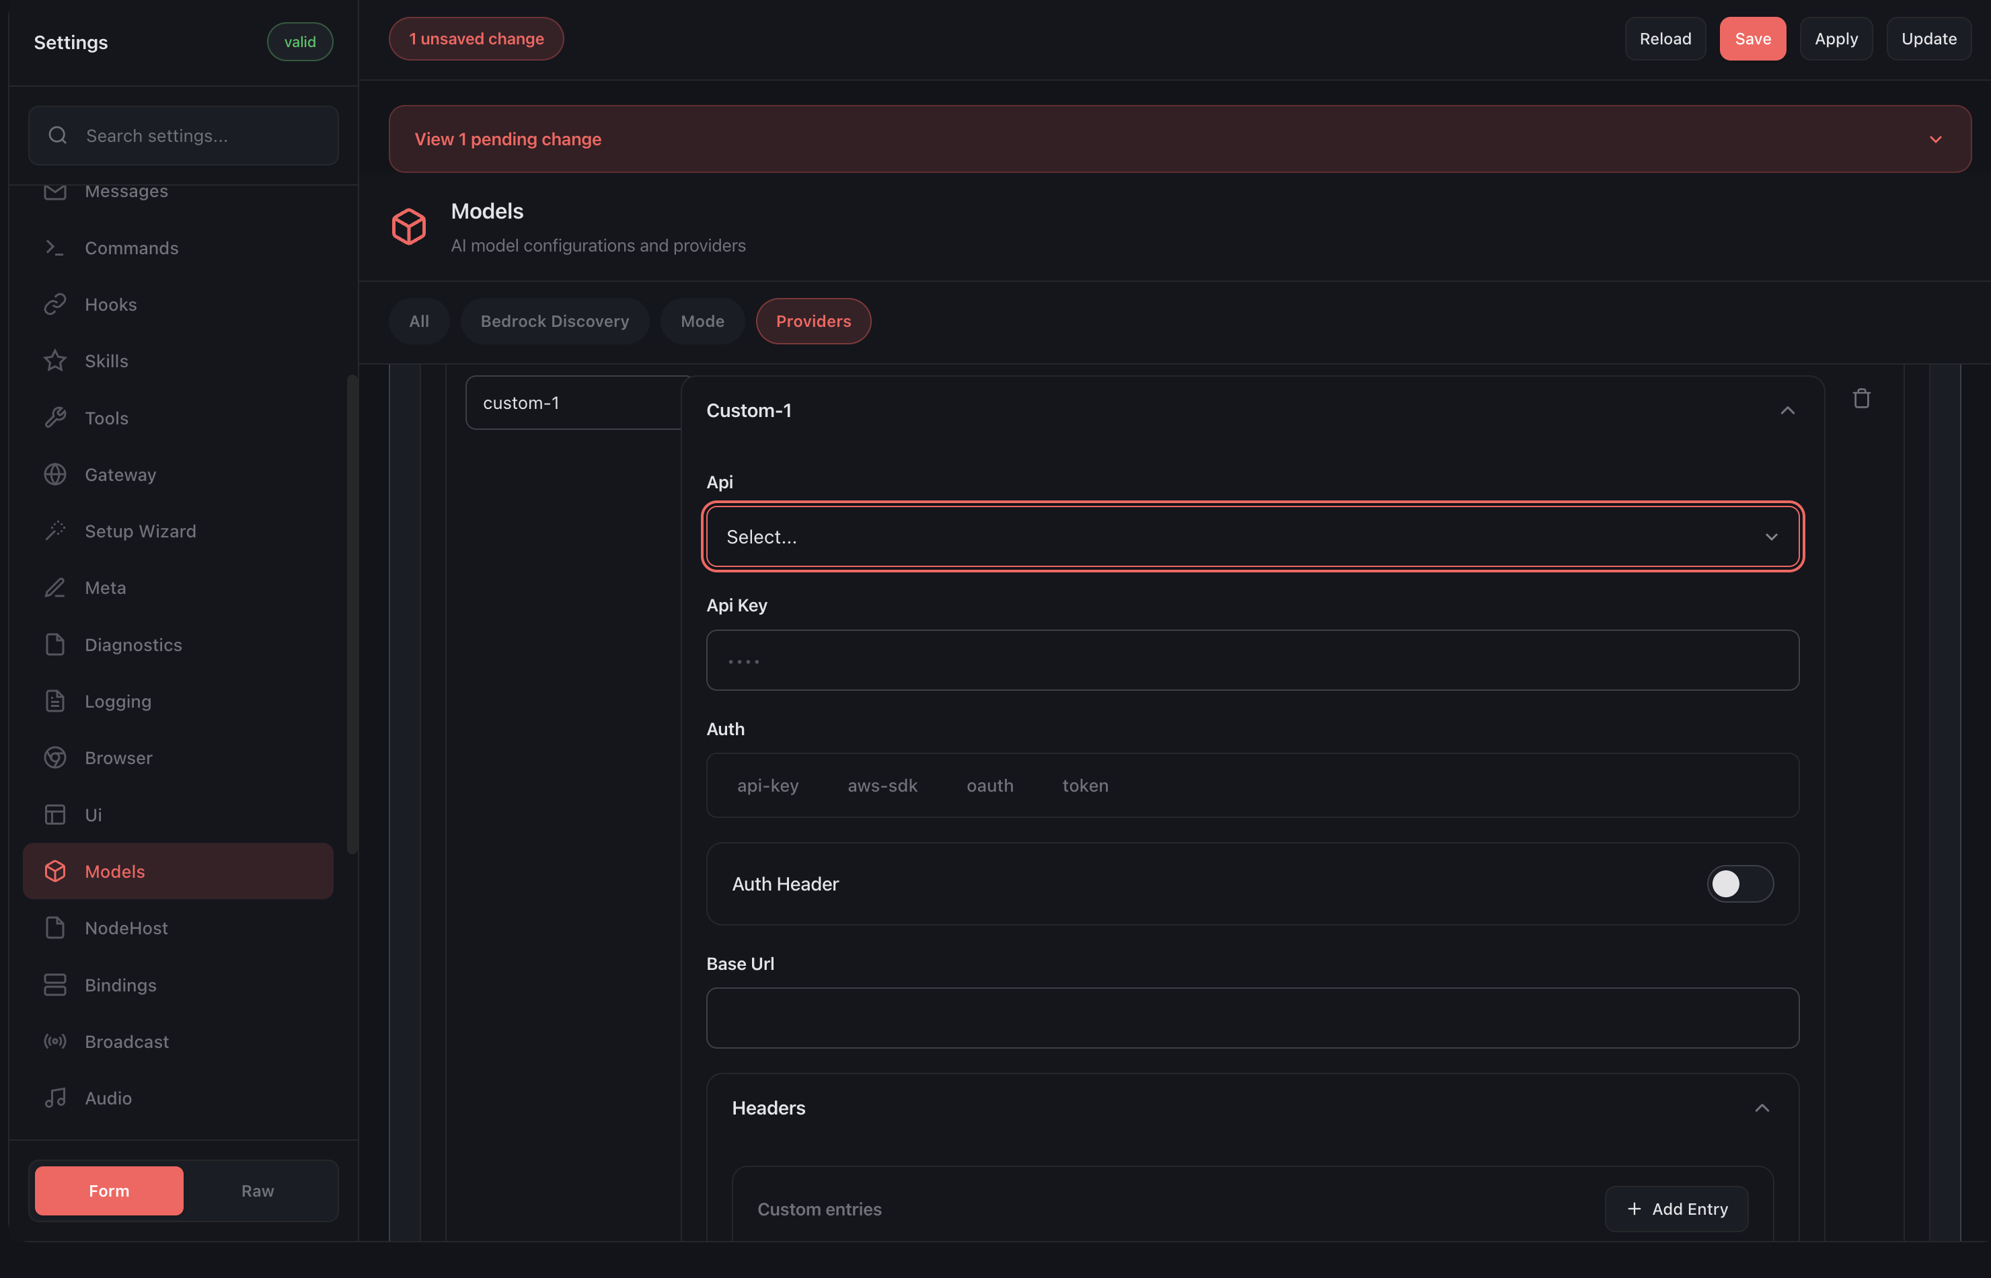The height and width of the screenshot is (1278, 1991).
Task: Switch to Form view mode
Action: [x=109, y=1191]
